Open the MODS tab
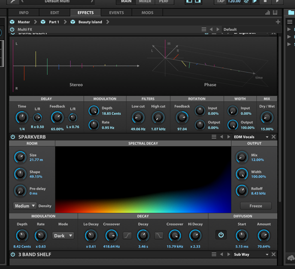Viewport: 295px width, 269px height. [x=147, y=13]
